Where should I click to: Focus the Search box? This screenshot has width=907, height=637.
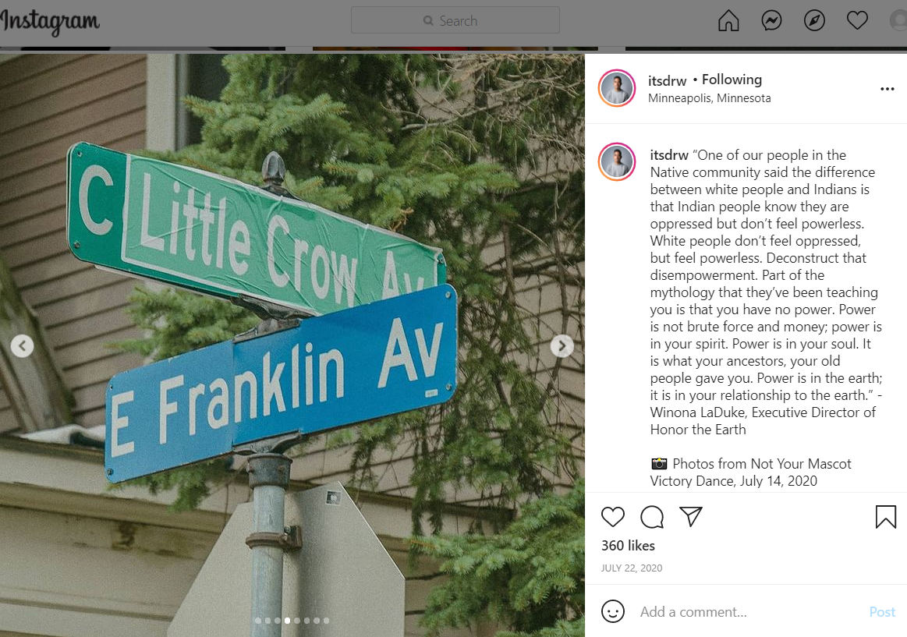pyautogui.click(x=455, y=20)
